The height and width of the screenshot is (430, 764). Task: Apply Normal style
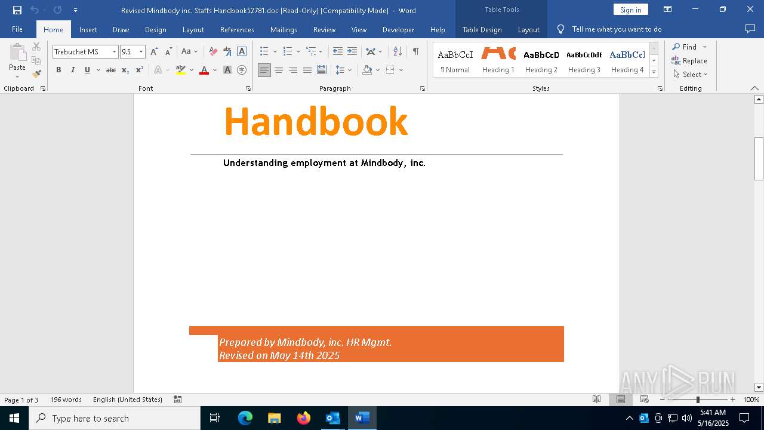click(x=455, y=60)
